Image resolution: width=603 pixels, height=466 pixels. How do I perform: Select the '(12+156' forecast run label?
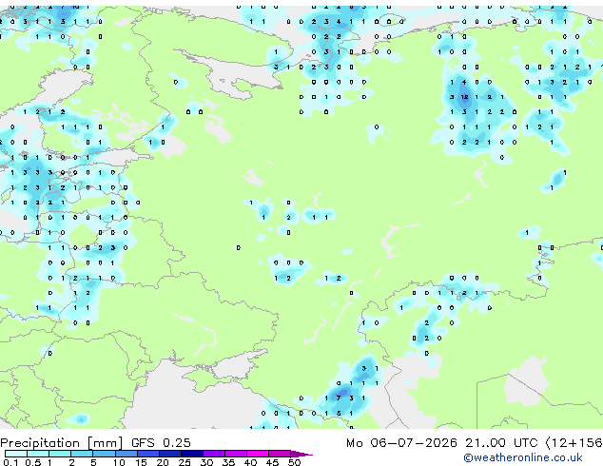(x=574, y=442)
